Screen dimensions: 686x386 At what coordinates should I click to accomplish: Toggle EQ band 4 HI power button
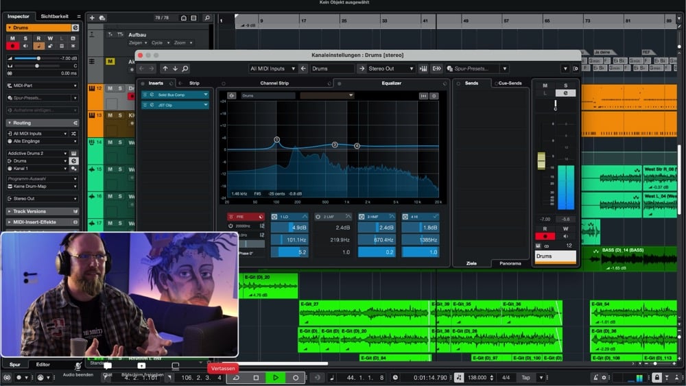click(x=405, y=217)
